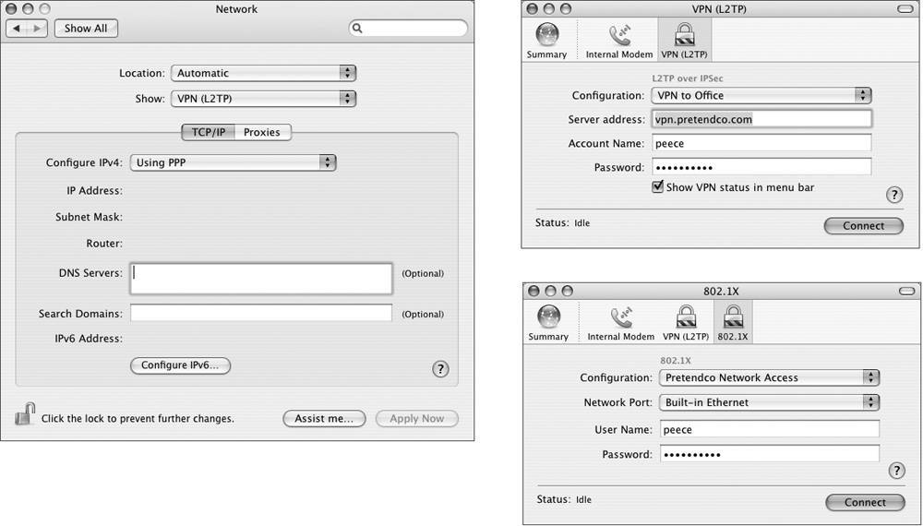The image size is (923, 526).
Task: Switch to the TCP/IP tab
Action: (209, 132)
